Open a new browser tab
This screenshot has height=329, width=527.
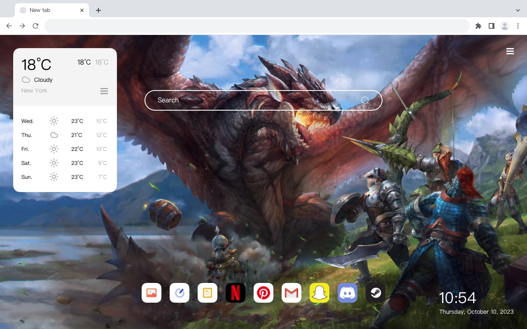(98, 10)
